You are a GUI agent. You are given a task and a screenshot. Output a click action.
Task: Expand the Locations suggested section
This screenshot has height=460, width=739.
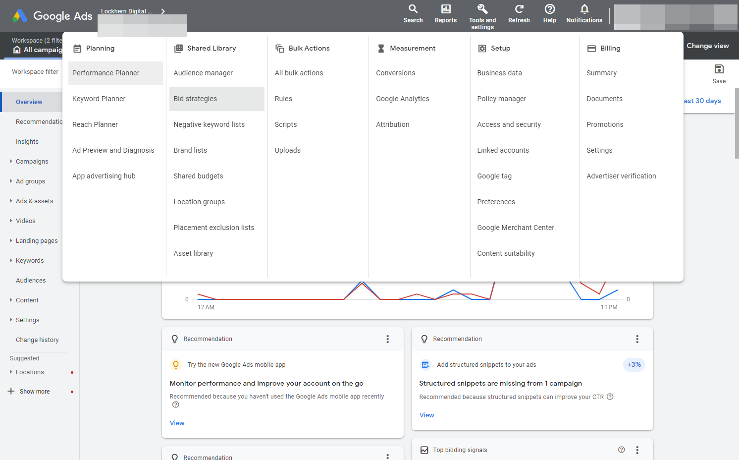[x=11, y=372]
